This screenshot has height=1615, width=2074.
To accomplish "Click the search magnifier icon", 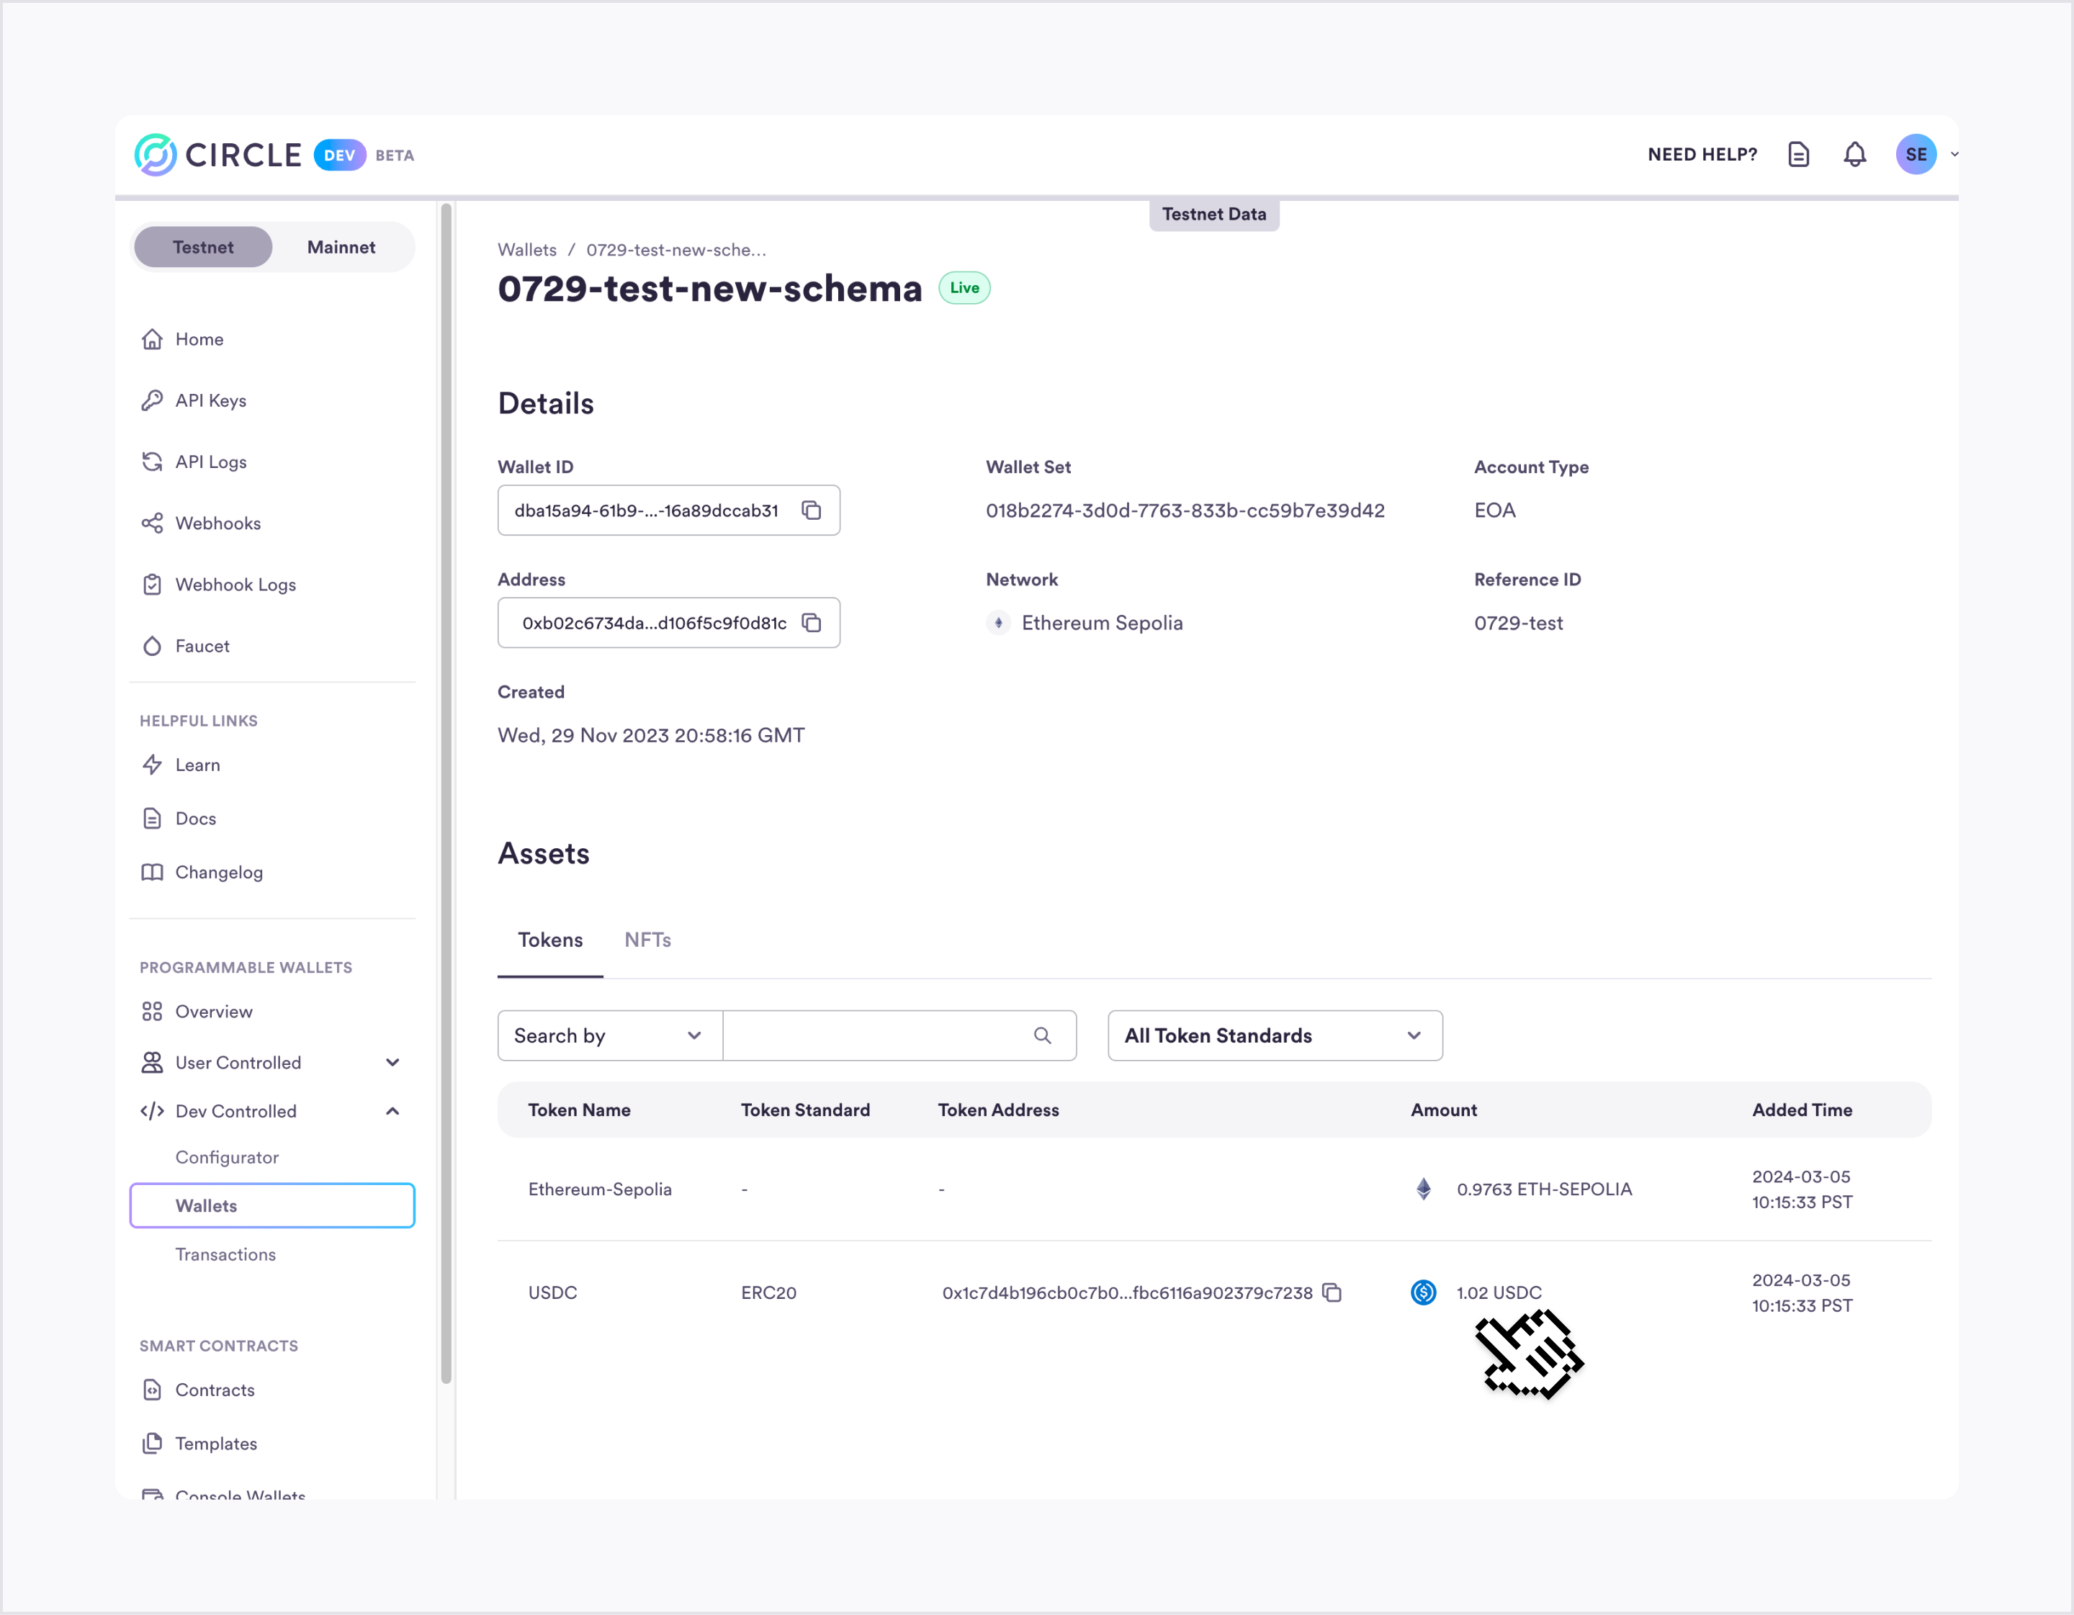I will [1042, 1036].
